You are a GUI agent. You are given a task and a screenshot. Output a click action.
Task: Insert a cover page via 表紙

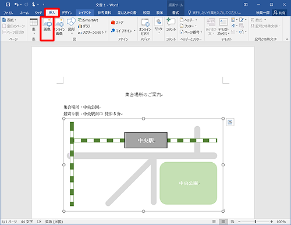(x=9, y=20)
